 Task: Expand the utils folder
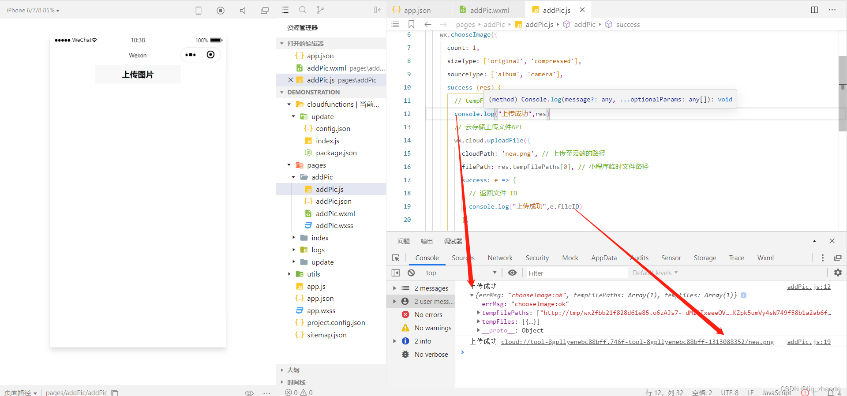click(289, 274)
